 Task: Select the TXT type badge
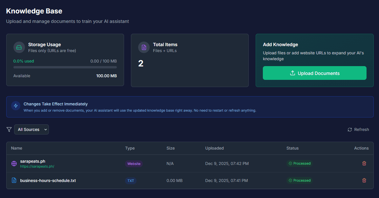point(131,181)
